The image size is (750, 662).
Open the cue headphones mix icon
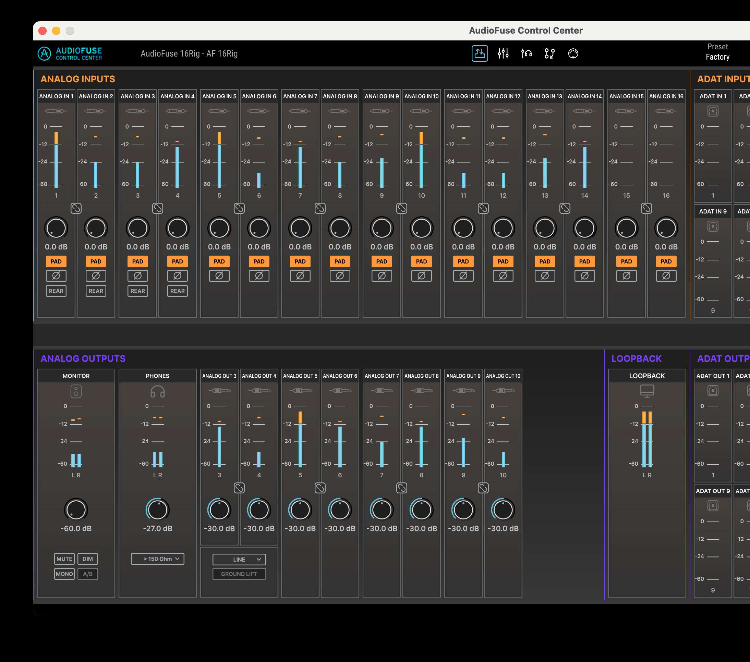click(526, 53)
